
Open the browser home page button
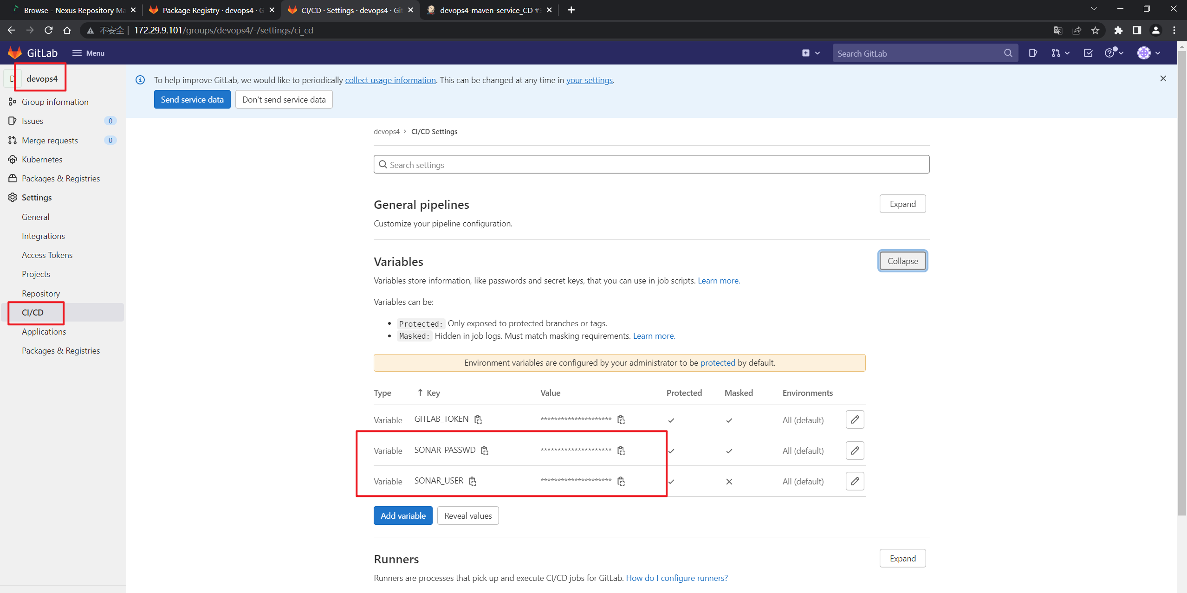(67, 30)
